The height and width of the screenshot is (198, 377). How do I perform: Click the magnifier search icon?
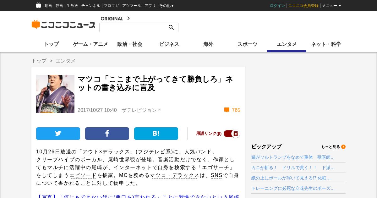click(x=171, y=27)
